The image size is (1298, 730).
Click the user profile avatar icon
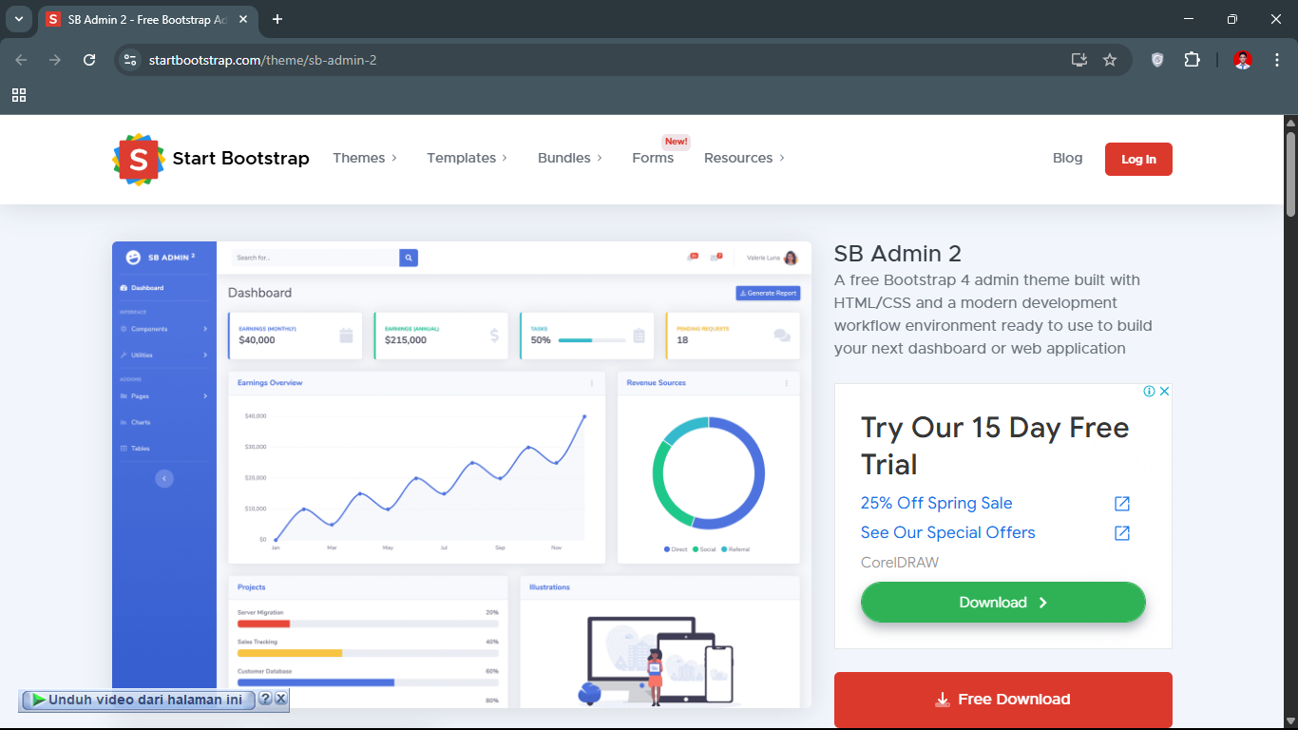1243,60
